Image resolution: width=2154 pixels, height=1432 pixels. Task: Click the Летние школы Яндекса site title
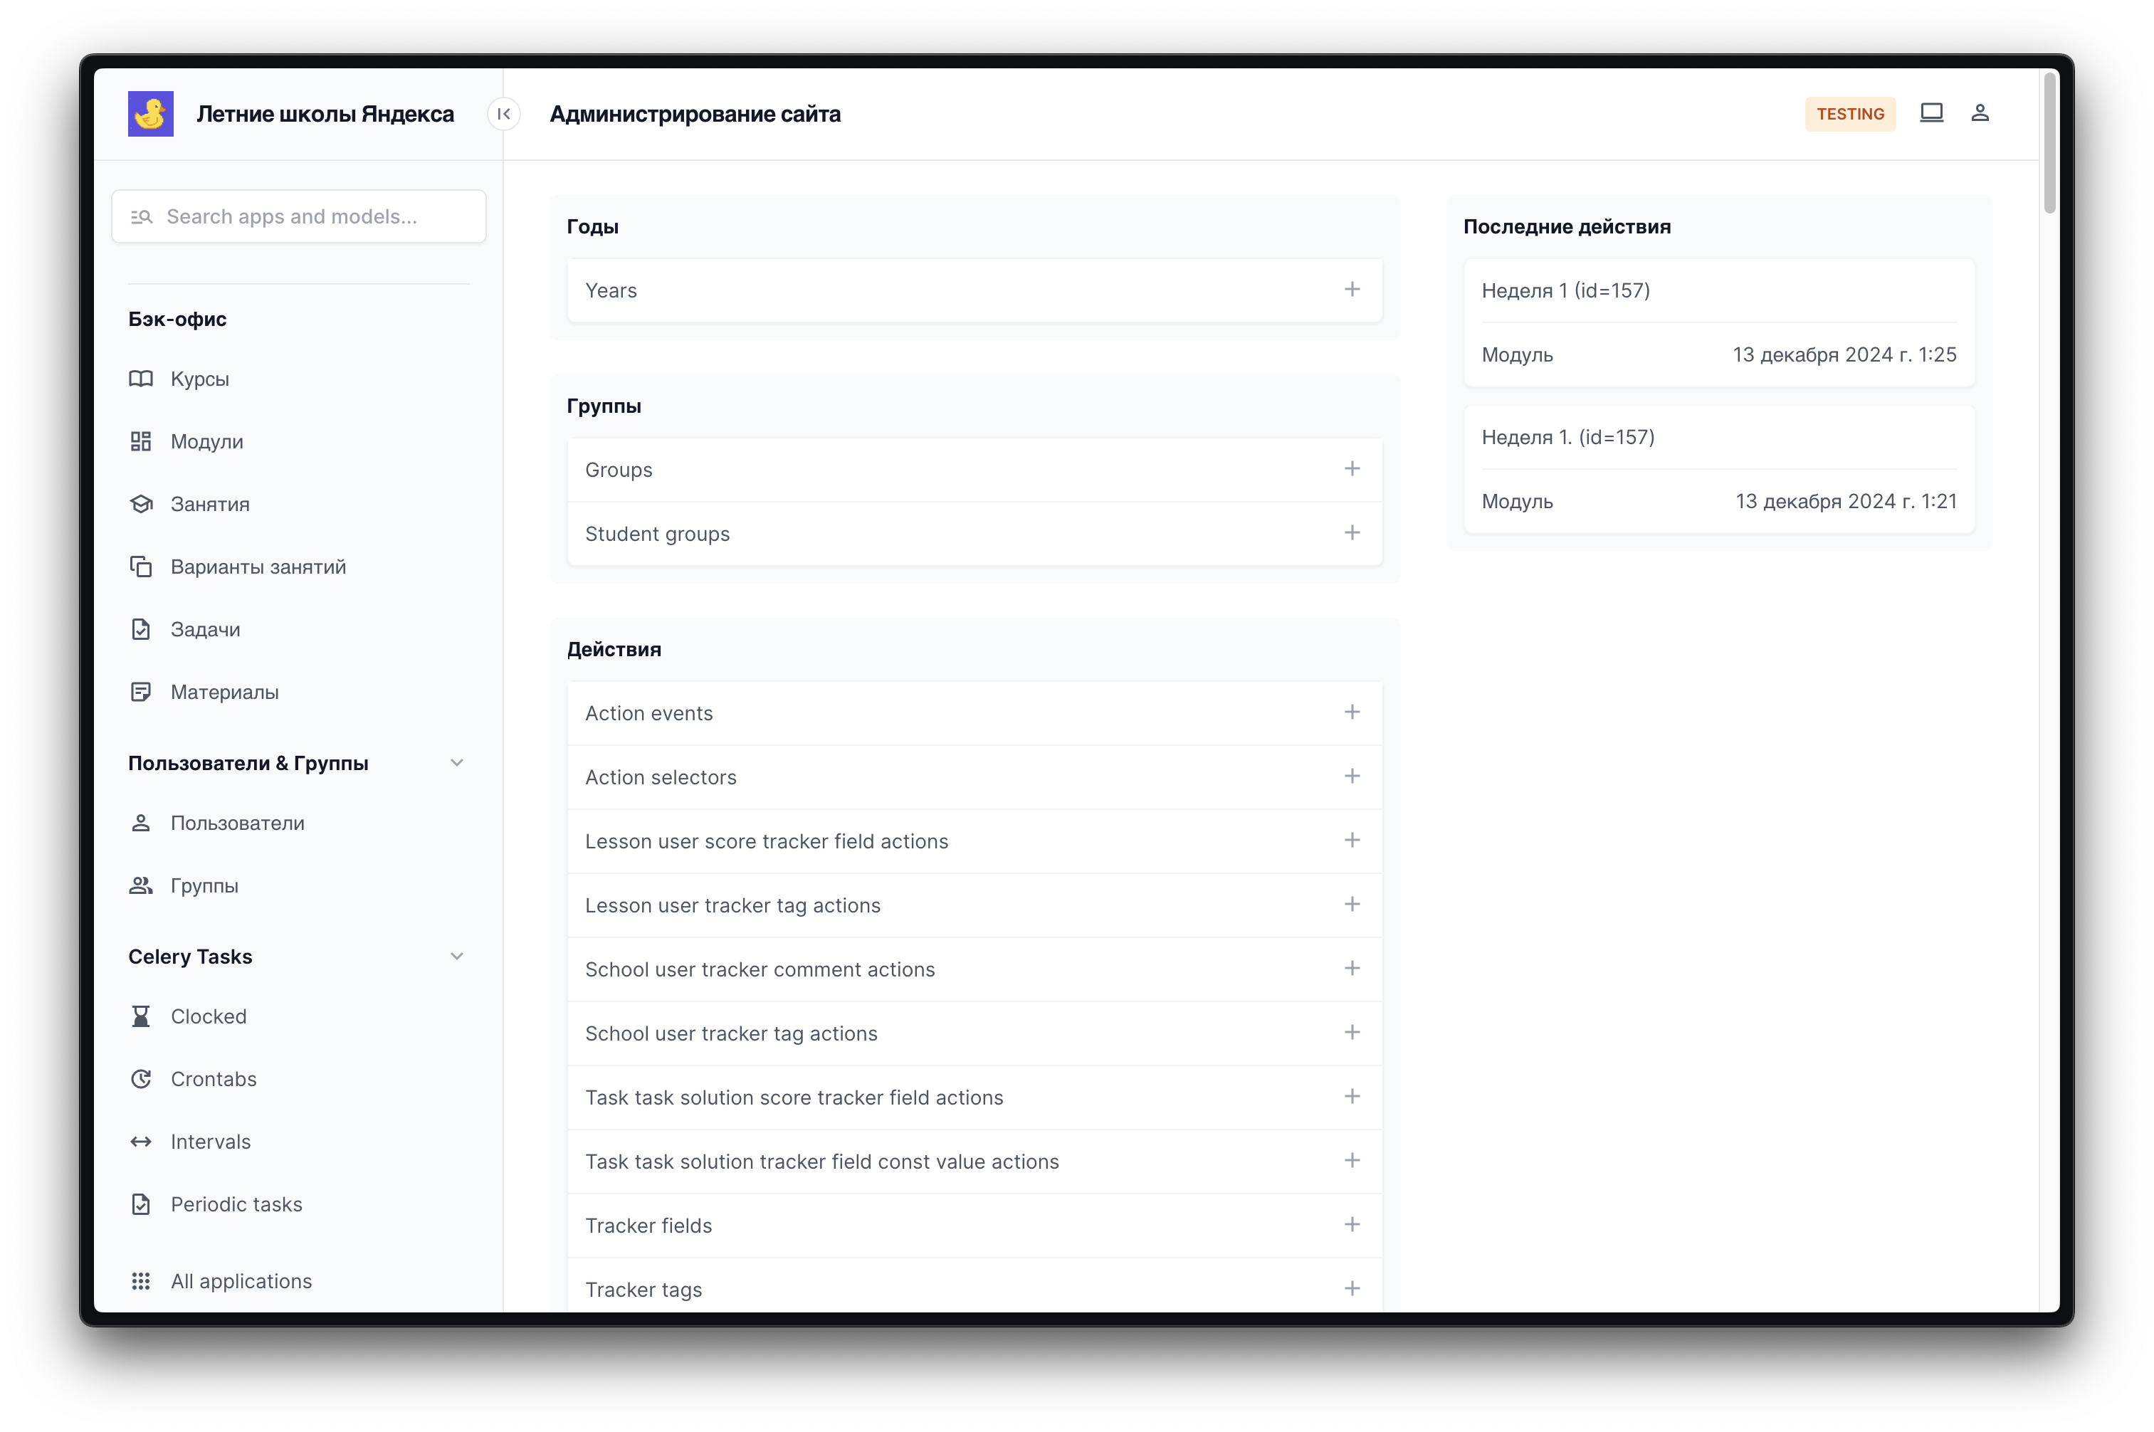(325, 114)
